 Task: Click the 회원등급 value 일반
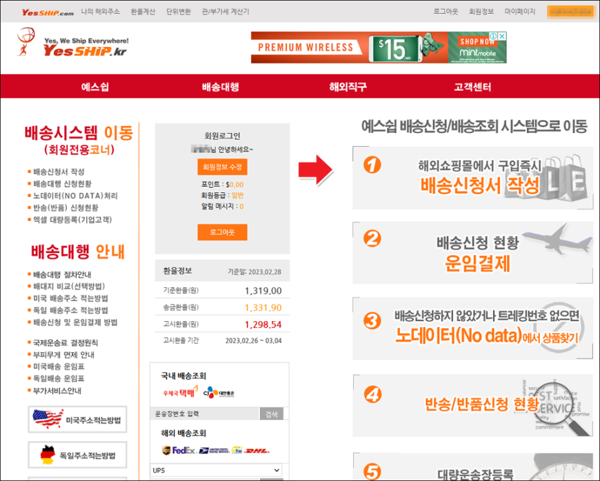point(238,196)
